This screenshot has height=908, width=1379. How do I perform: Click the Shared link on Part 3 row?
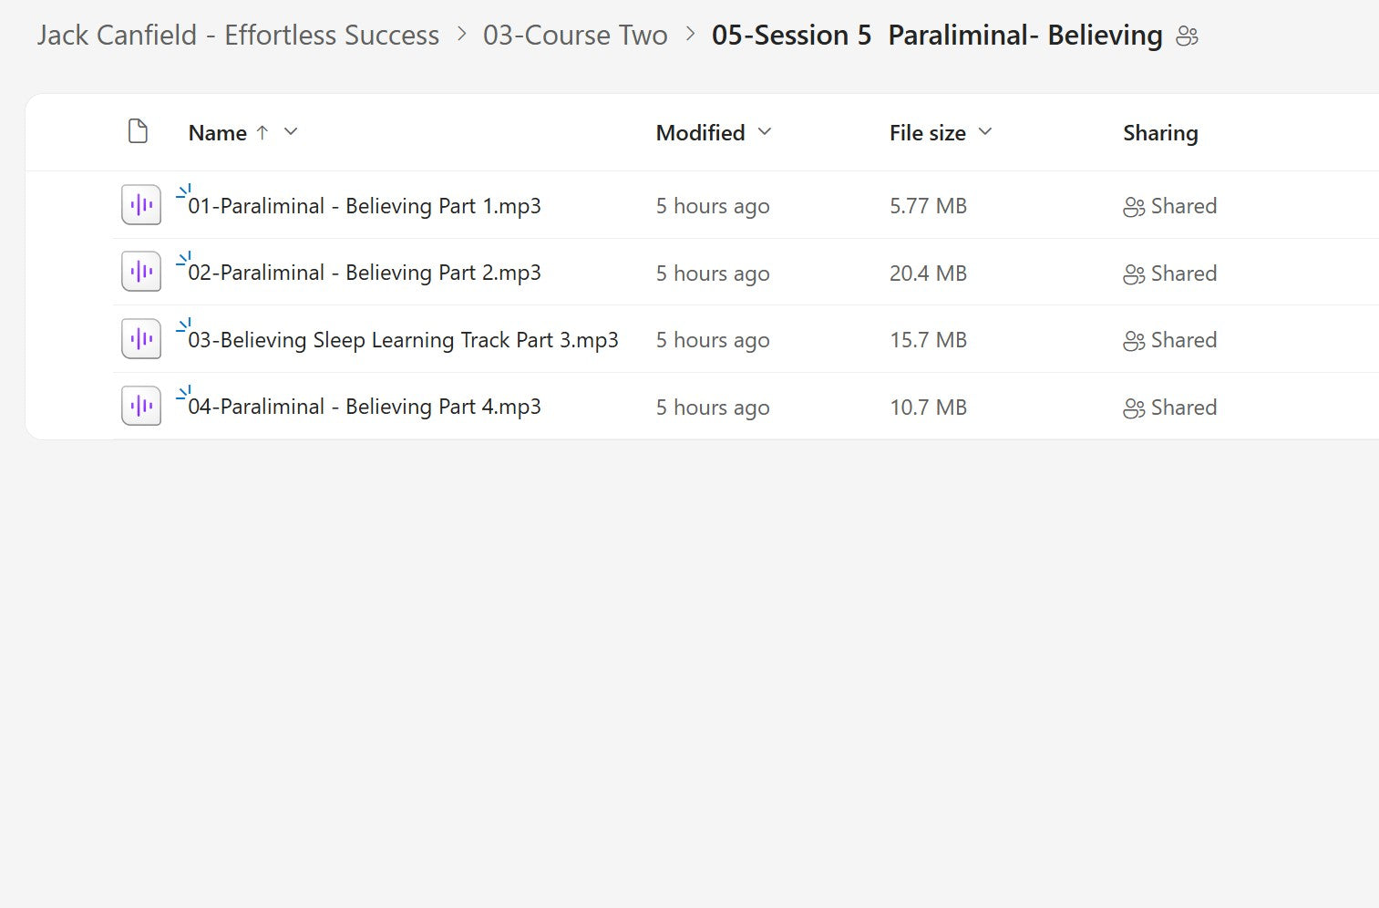pyautogui.click(x=1185, y=340)
